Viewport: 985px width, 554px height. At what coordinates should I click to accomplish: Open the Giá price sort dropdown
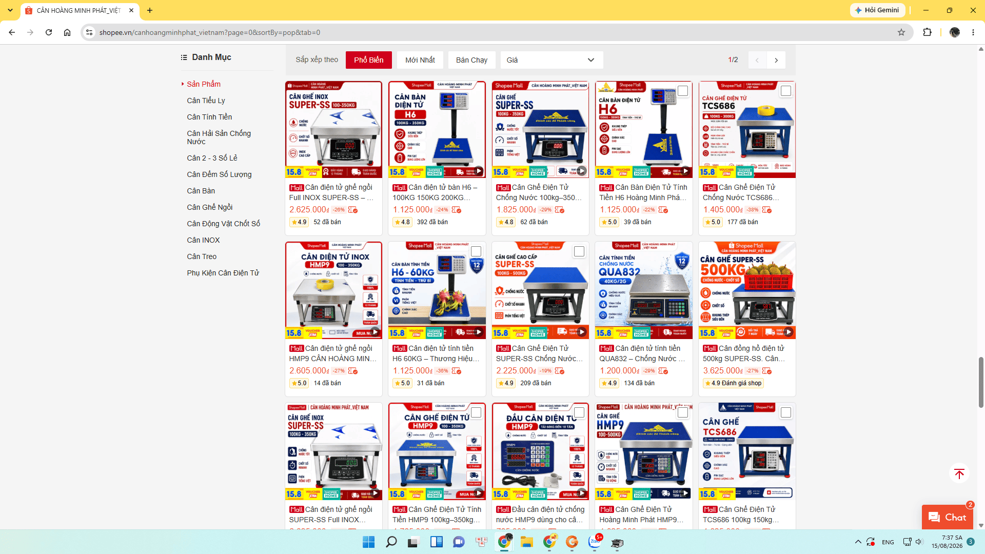[x=551, y=60]
